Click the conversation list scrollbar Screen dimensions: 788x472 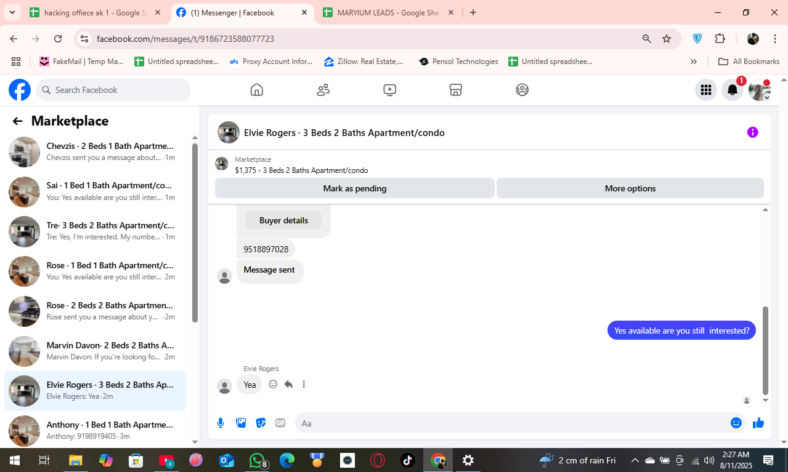click(195, 233)
